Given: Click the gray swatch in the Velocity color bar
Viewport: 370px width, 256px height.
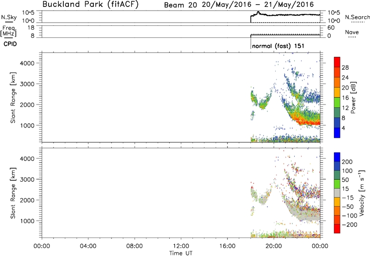Looking at the screenshot, I should click(337, 193).
